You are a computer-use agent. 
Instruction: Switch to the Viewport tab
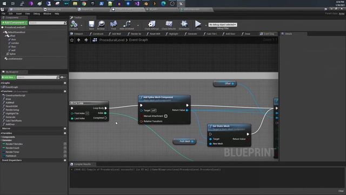pyautogui.click(x=77, y=34)
